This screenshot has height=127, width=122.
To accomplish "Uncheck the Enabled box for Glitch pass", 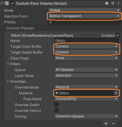I will pos(118,35).
